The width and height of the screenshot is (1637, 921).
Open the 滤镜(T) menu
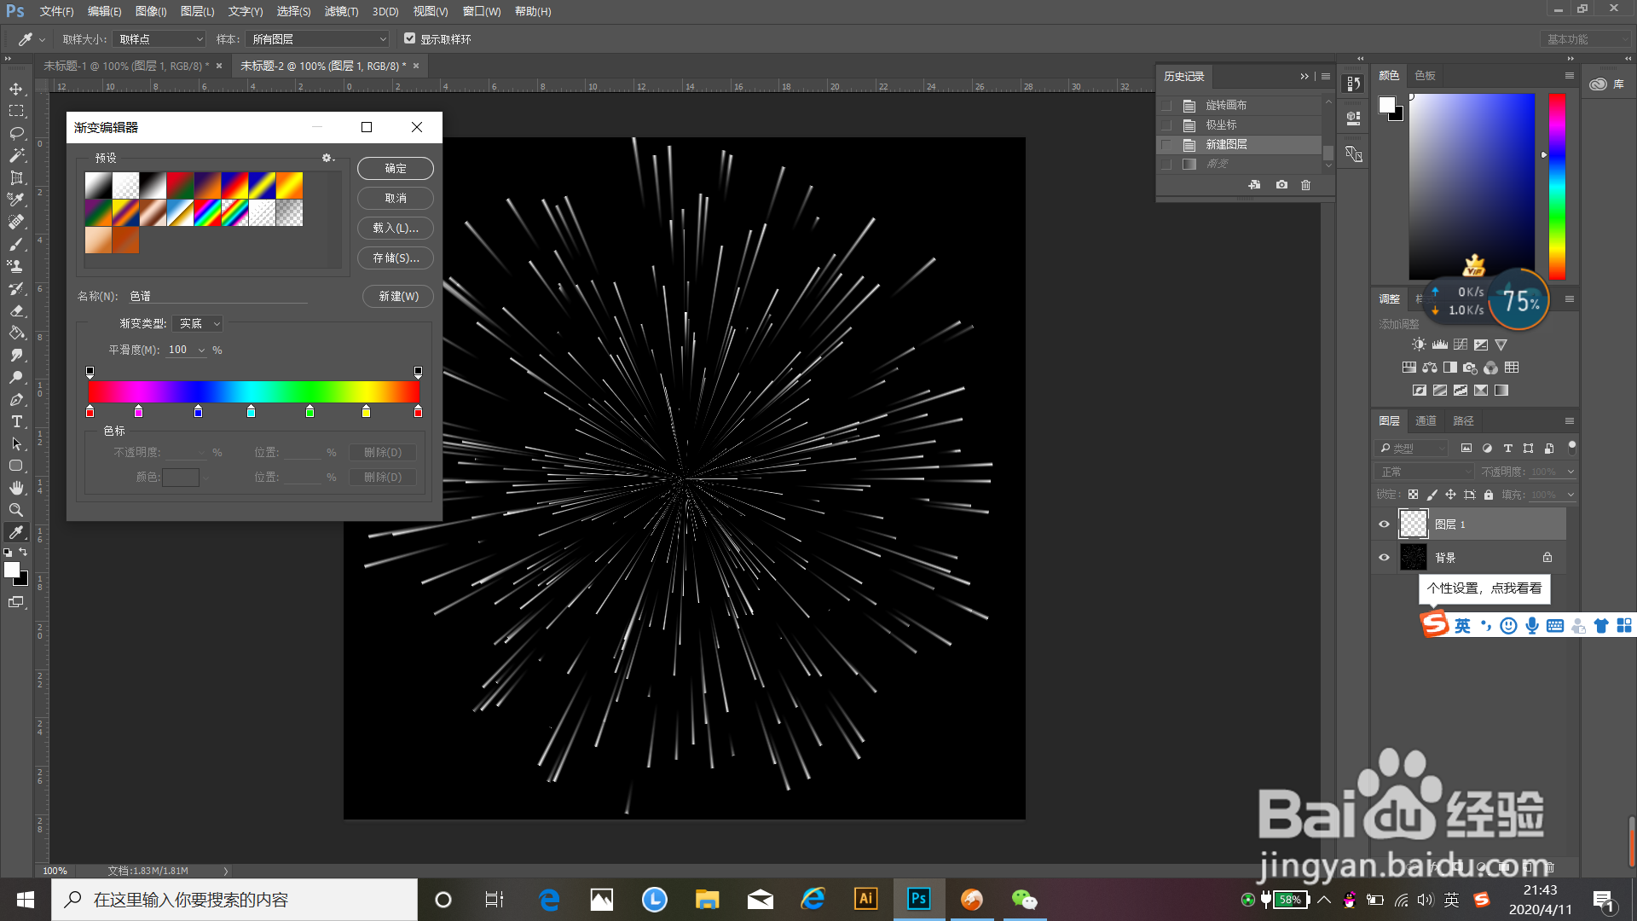[x=341, y=11]
